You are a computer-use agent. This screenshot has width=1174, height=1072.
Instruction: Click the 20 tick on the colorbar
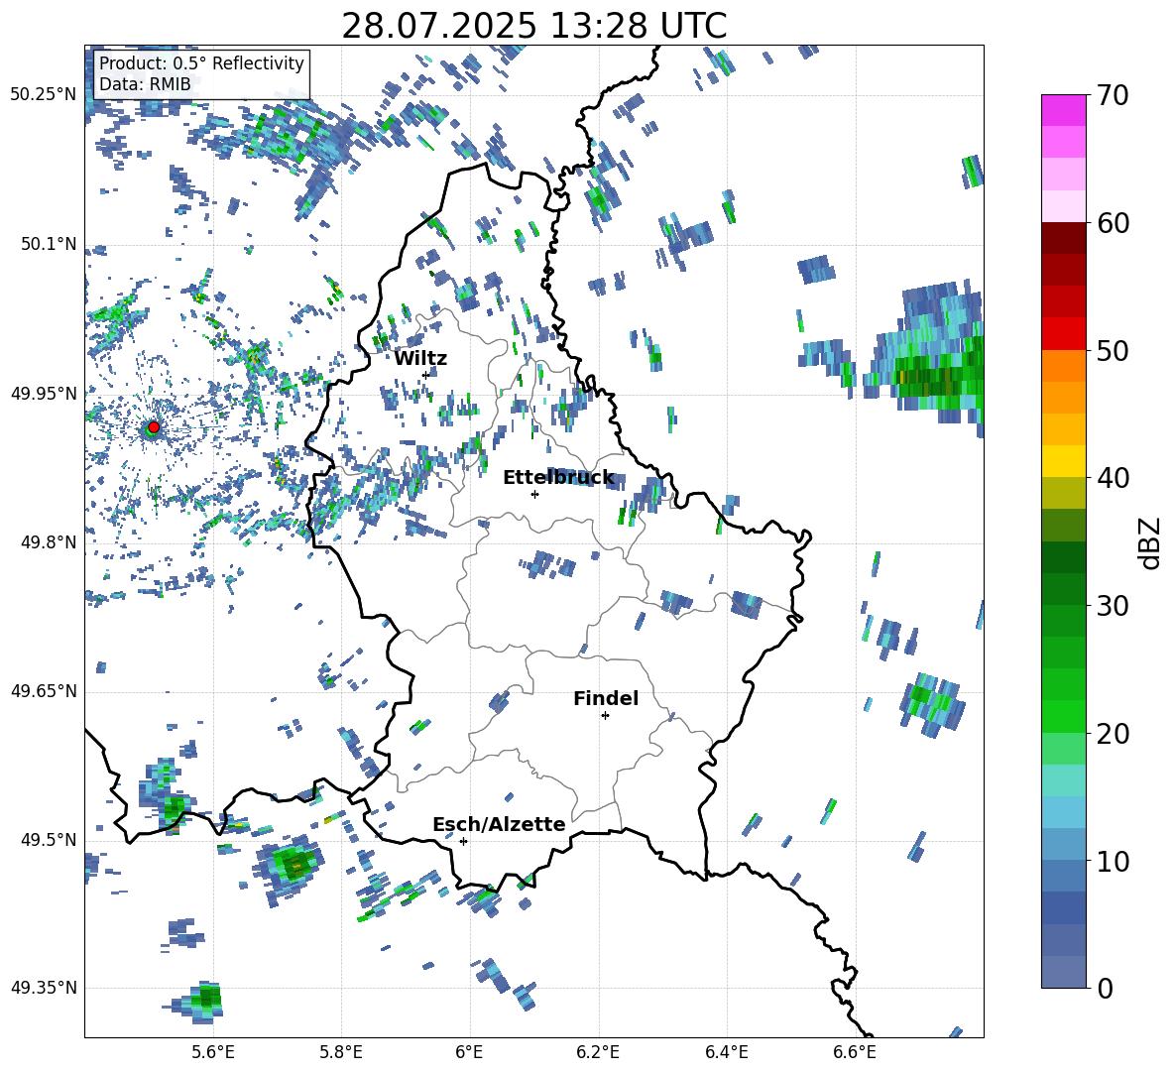pyautogui.click(x=1113, y=734)
